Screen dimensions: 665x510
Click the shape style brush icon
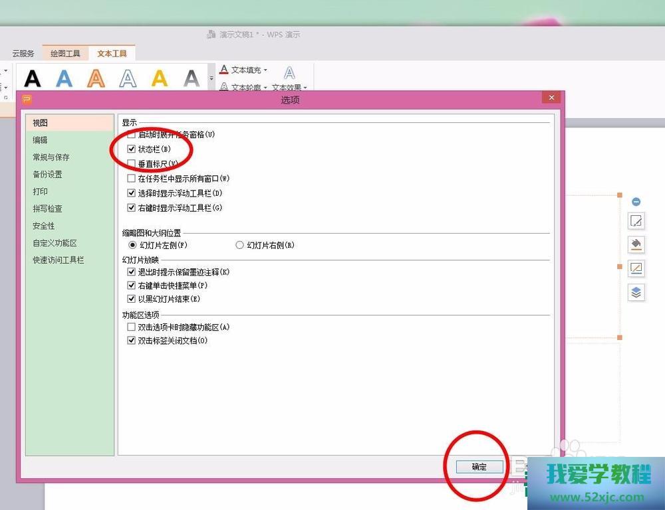636,221
